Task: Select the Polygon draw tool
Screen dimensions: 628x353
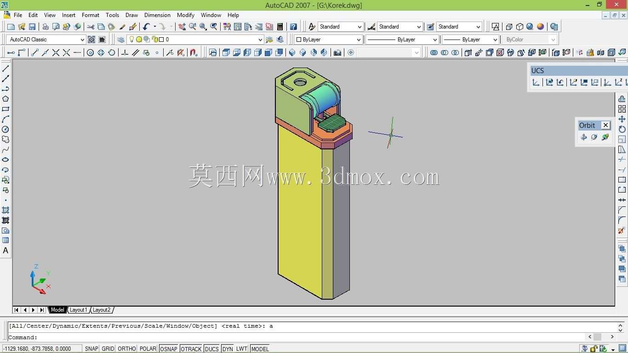Action: pyautogui.click(x=6, y=99)
